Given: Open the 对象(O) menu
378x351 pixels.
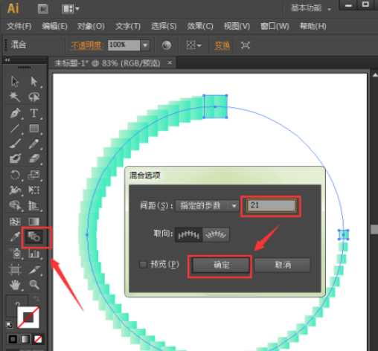Looking at the screenshot, I should (91, 26).
